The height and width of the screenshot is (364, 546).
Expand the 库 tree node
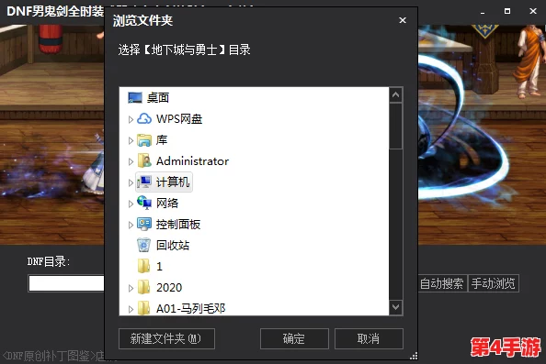click(x=131, y=140)
